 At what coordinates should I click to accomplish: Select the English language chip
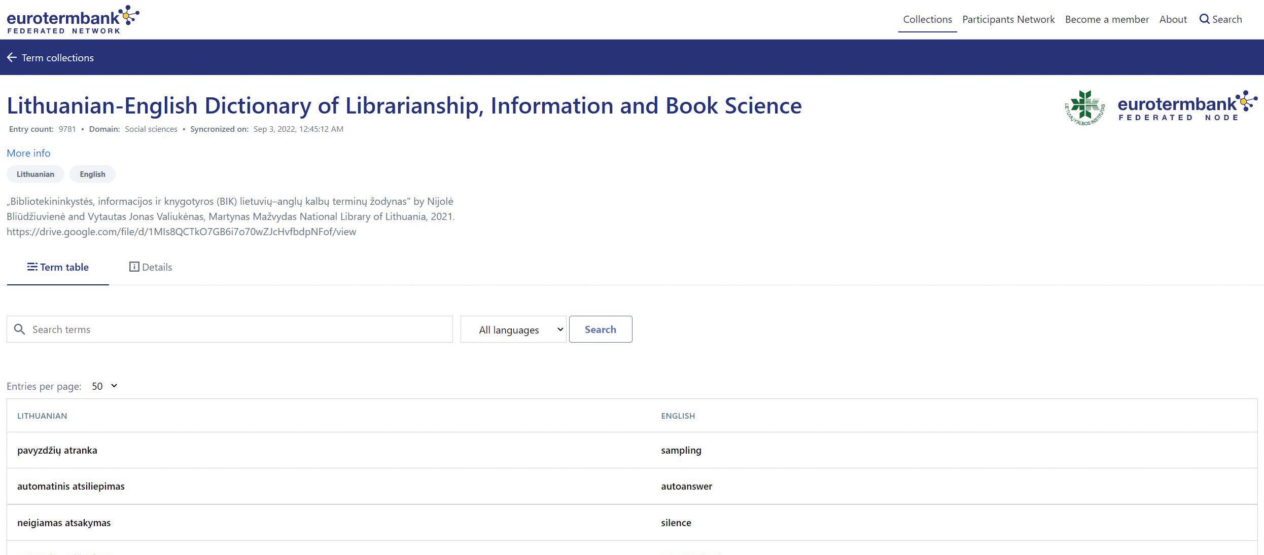[x=92, y=174]
